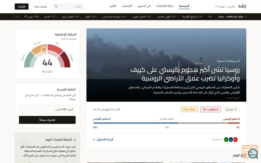The width and height of the screenshot is (261, 163).
Task: Click the 12 مصدراً sources badge
Action: pyautogui.click(x=231, y=109)
